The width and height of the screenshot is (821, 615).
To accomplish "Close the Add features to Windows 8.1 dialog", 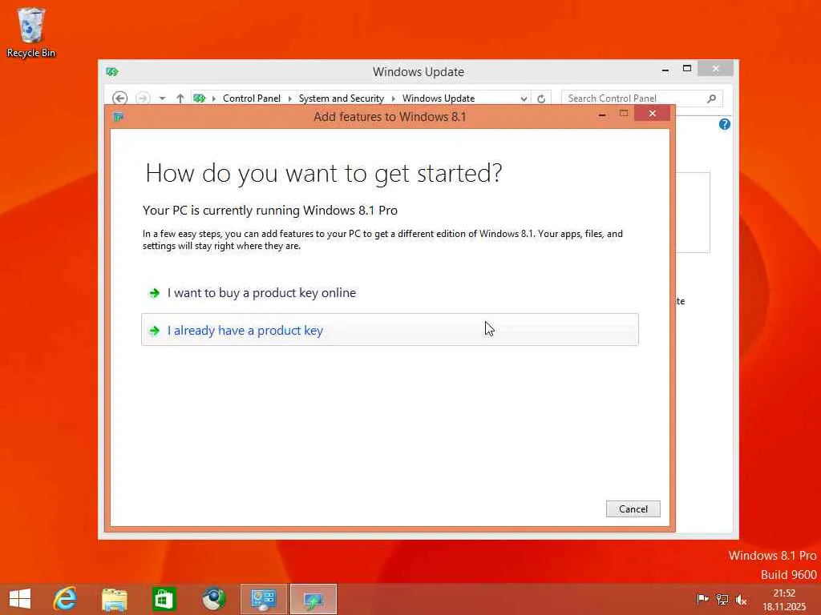I will pos(653,114).
